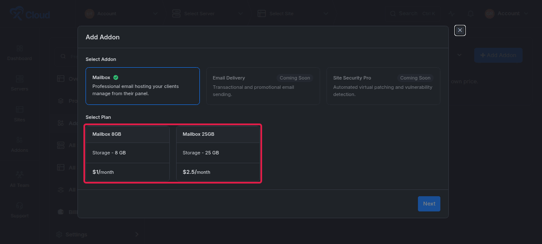Go to Servers in the sidebar
This screenshot has height=244, width=542.
point(19,83)
